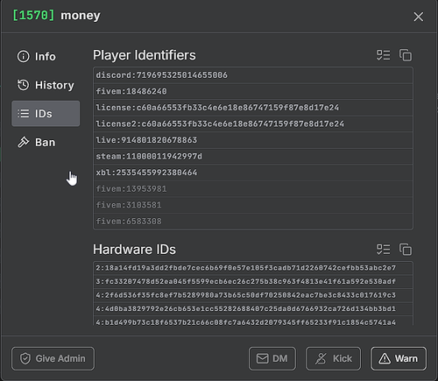The height and width of the screenshot is (381, 438).
Task: Open the Ban tab
Action: (x=46, y=142)
